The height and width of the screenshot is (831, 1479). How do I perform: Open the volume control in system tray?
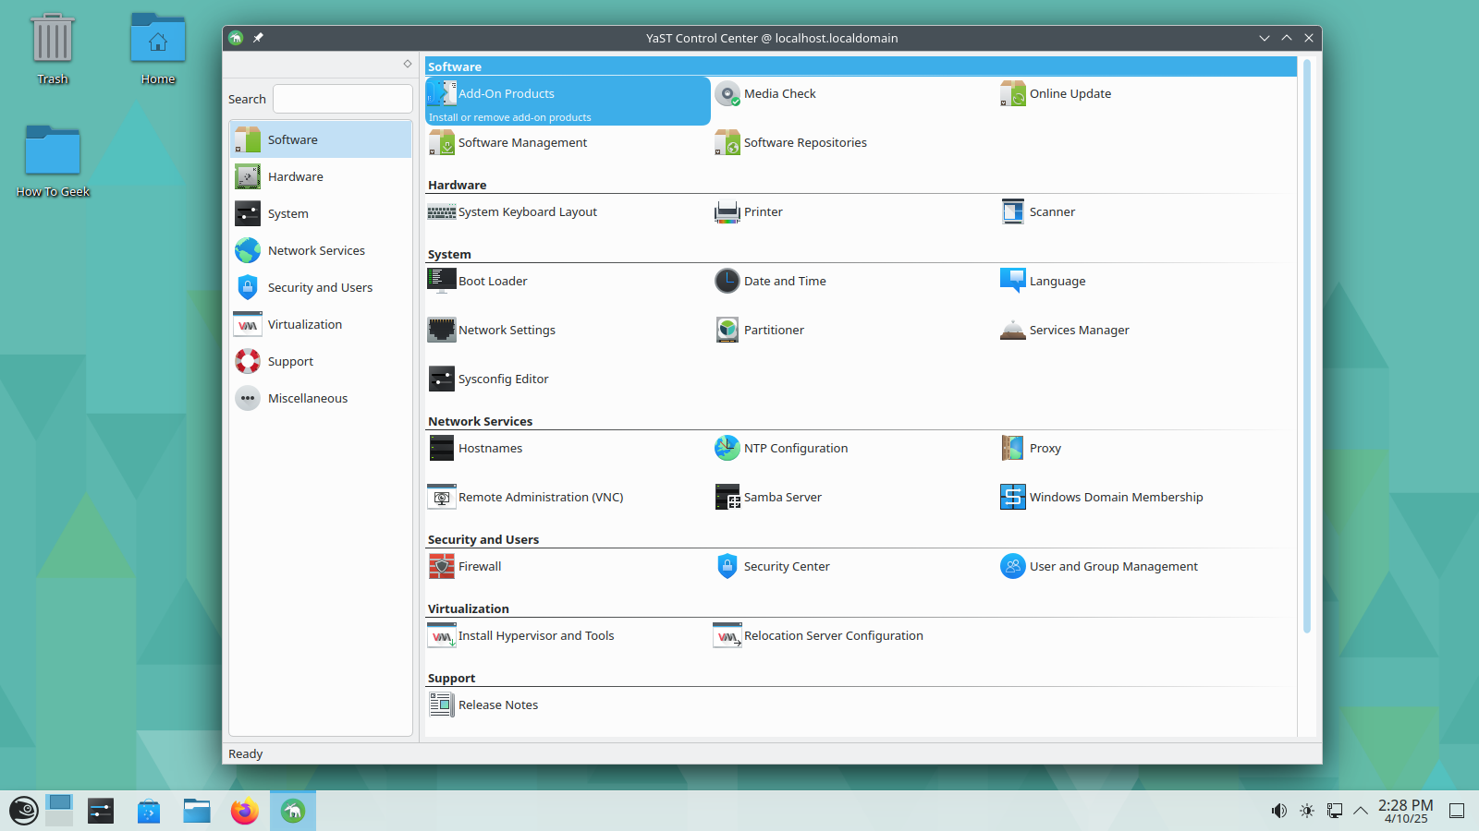1279,811
